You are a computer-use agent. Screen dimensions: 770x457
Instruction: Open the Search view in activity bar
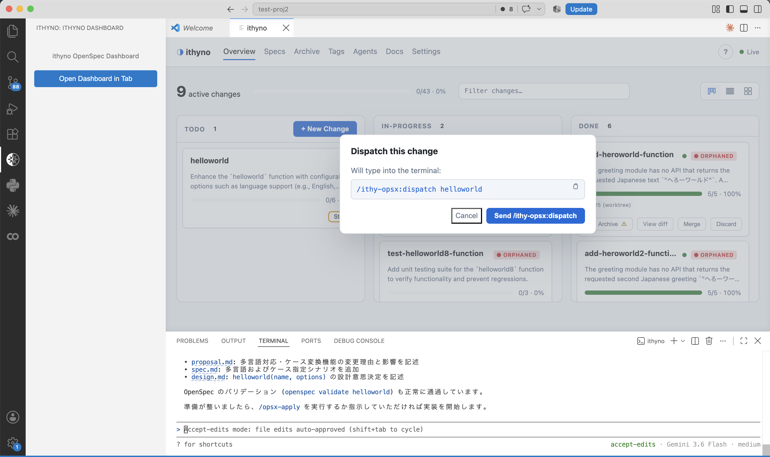[x=13, y=57]
